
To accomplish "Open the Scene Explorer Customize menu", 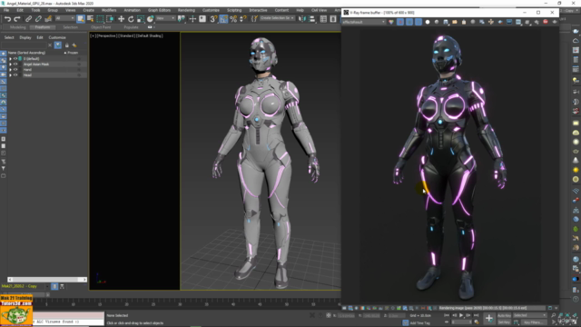I will 57,37.
